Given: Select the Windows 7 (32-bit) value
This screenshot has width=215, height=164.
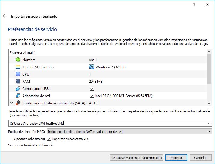Looking at the screenshot, I should [x=111, y=67].
